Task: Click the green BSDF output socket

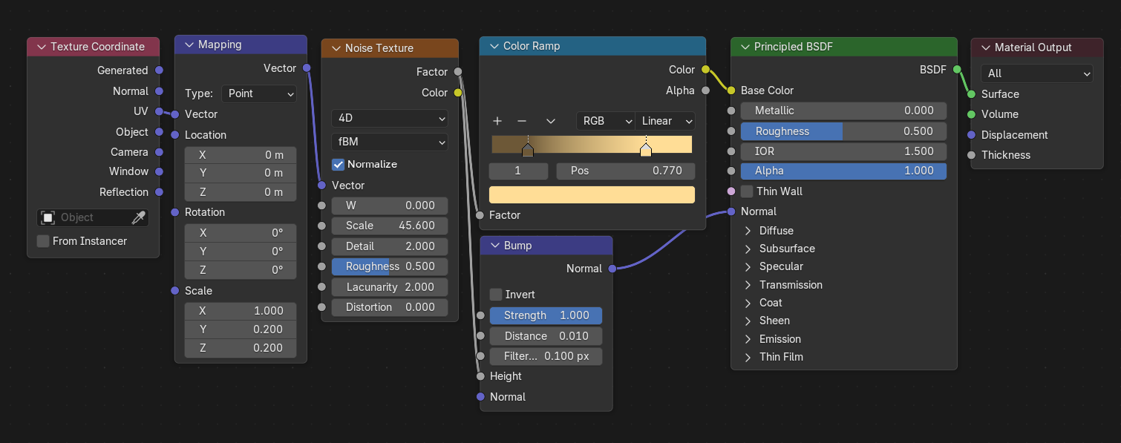Action: pyautogui.click(x=957, y=70)
